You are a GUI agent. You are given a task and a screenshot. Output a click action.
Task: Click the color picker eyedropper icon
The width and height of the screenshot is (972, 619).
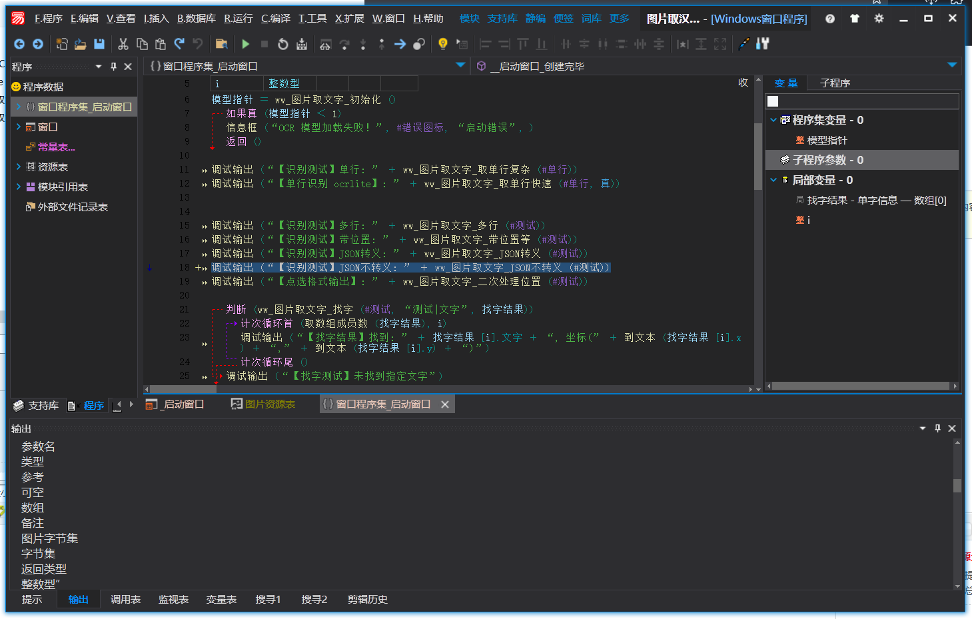coord(744,44)
